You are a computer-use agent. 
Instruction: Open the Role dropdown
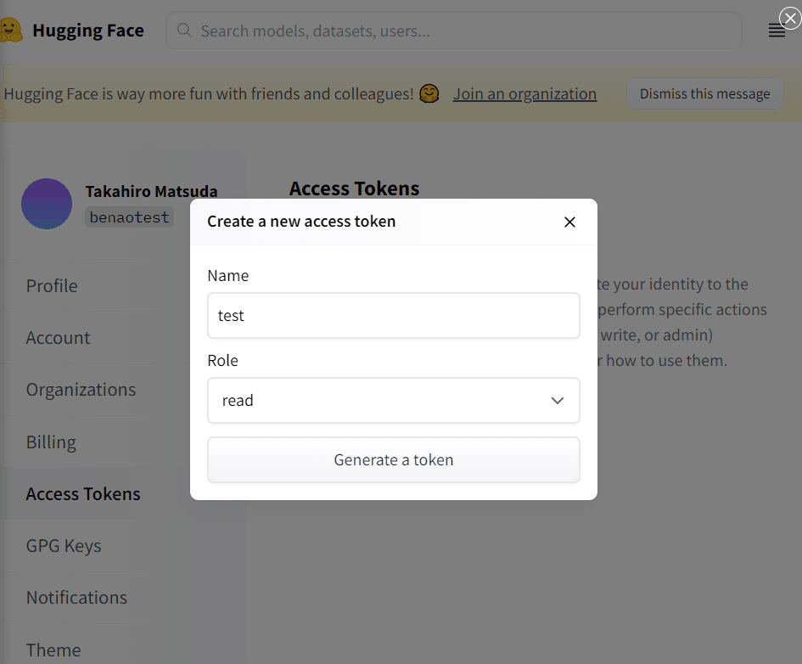[393, 401]
